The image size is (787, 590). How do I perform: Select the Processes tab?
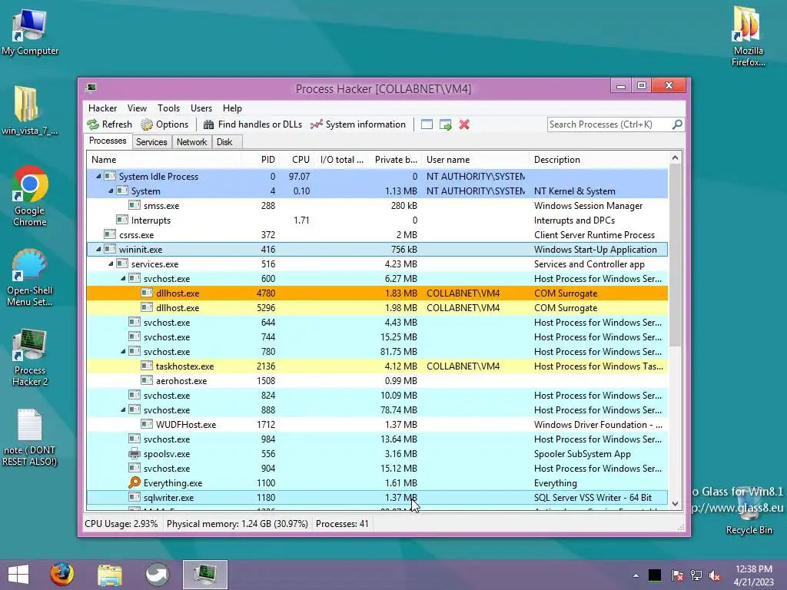click(108, 141)
